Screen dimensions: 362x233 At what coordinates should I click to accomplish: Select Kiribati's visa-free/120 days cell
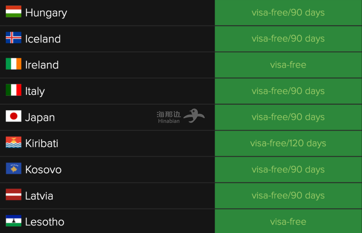(288, 143)
